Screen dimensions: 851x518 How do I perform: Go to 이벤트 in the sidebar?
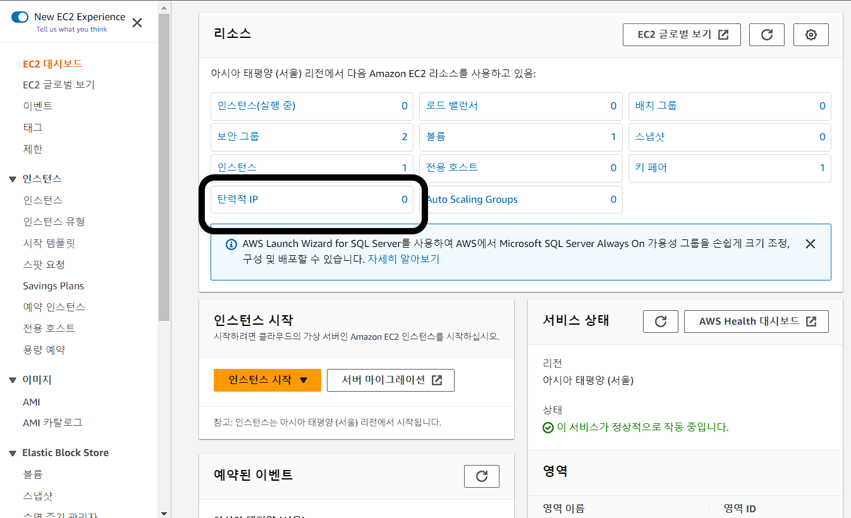click(38, 106)
